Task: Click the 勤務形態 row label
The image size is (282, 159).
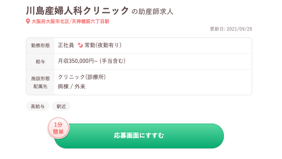Action: [40, 46]
